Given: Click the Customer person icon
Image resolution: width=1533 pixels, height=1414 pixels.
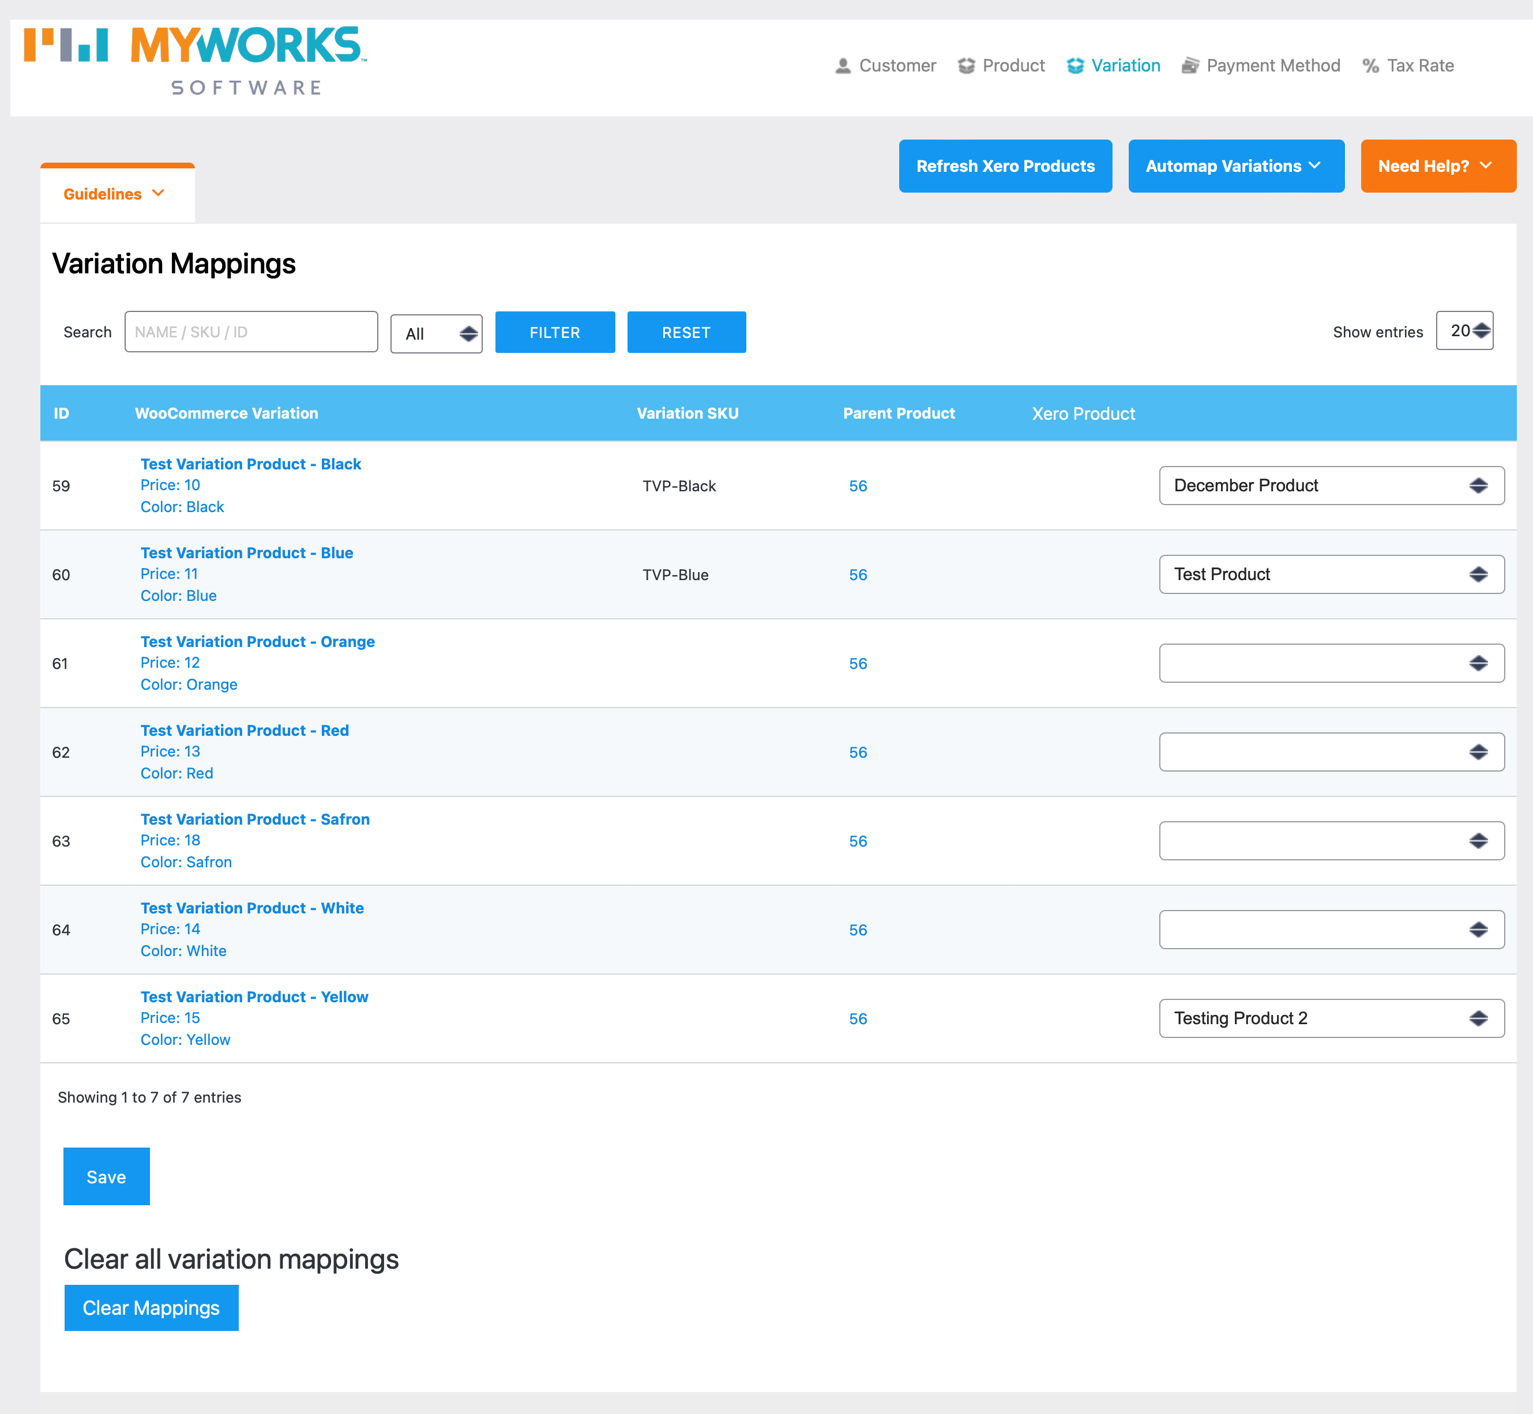Looking at the screenshot, I should tap(843, 66).
